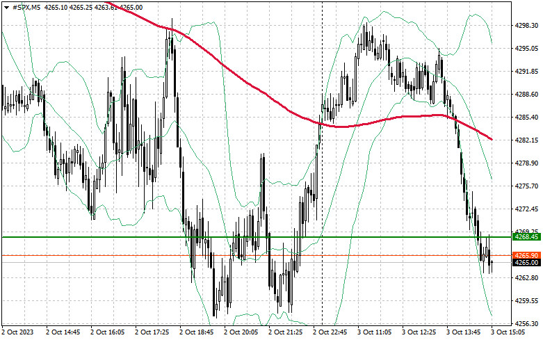Screen dimensions: 543x340
Task: Click the '2 Oct 18:45' time axis label
Action: pyautogui.click(x=197, y=332)
